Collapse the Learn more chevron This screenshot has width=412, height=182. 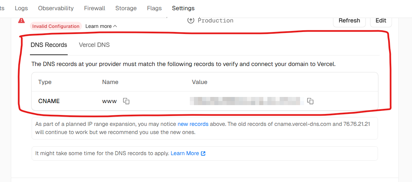[115, 26]
